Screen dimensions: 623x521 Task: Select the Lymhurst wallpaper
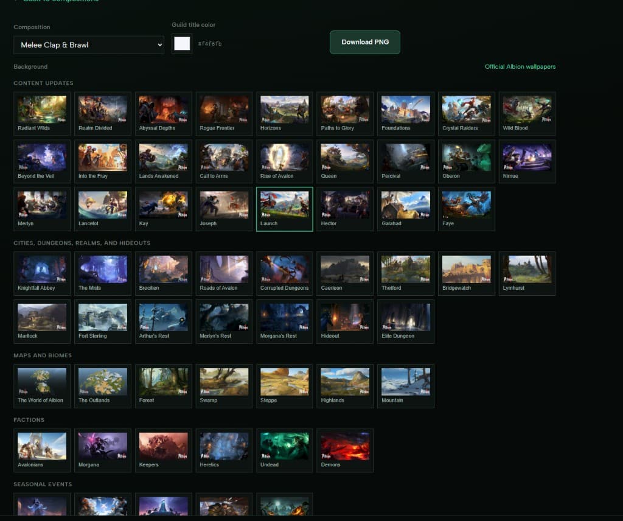527,273
